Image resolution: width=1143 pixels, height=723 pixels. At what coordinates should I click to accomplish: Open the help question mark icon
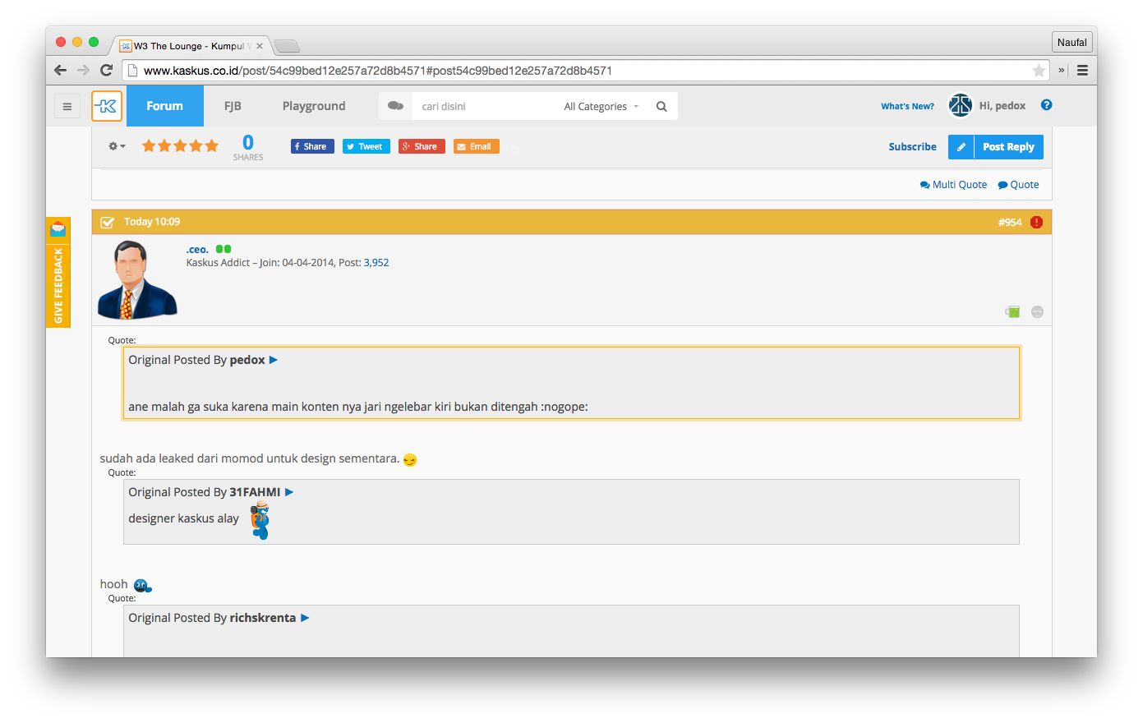click(1046, 105)
